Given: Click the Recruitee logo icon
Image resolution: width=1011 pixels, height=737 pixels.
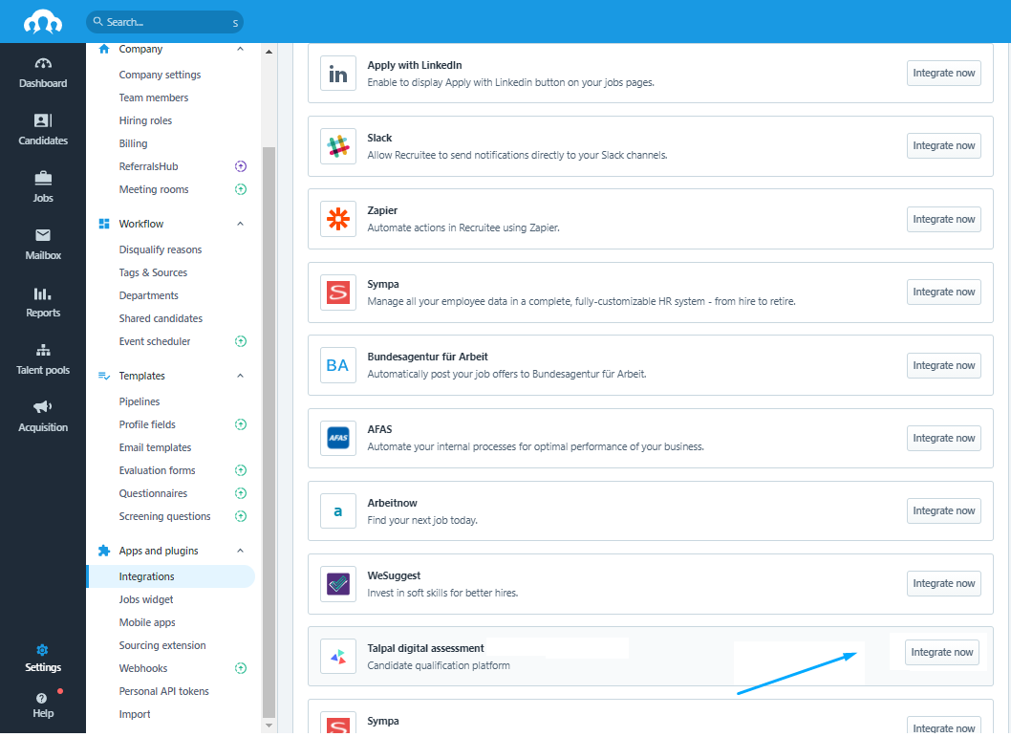Looking at the screenshot, I should pos(43,22).
